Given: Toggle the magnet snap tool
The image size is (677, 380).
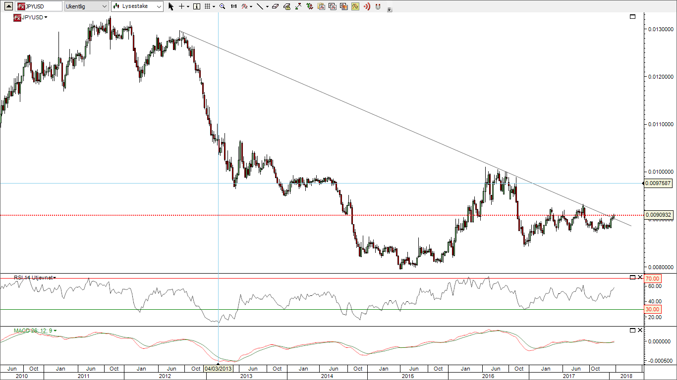Looking at the screenshot, I should 378,6.
